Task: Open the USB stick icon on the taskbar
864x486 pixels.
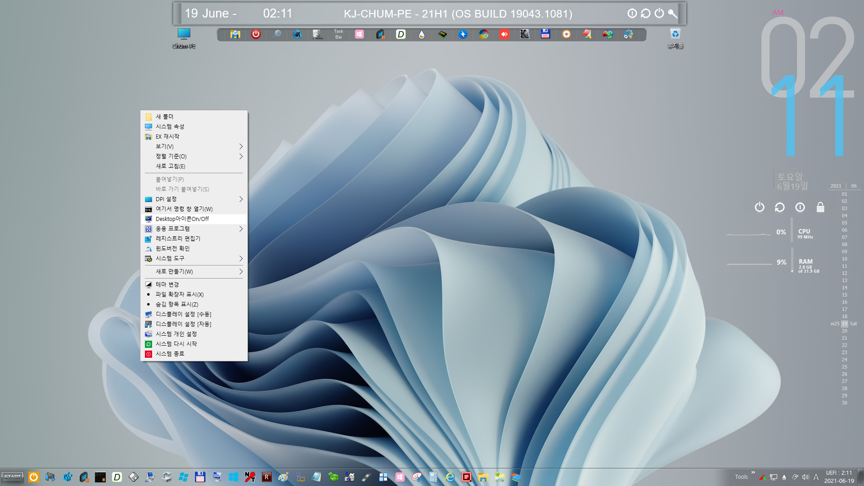Action: pyautogui.click(x=366, y=477)
